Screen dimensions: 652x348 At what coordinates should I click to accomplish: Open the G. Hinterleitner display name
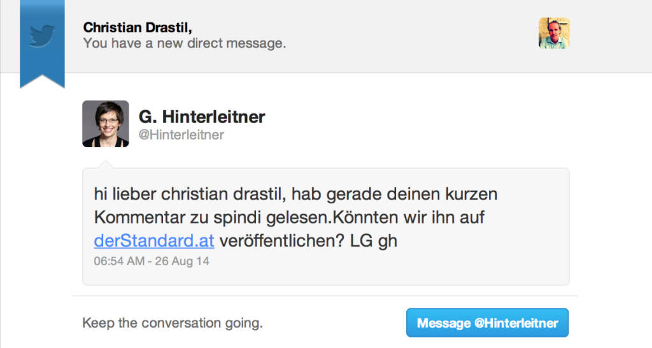[202, 117]
